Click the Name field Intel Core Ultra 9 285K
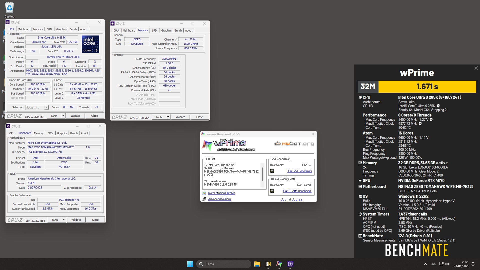This screenshot has height=270, width=480. [x=51, y=37]
